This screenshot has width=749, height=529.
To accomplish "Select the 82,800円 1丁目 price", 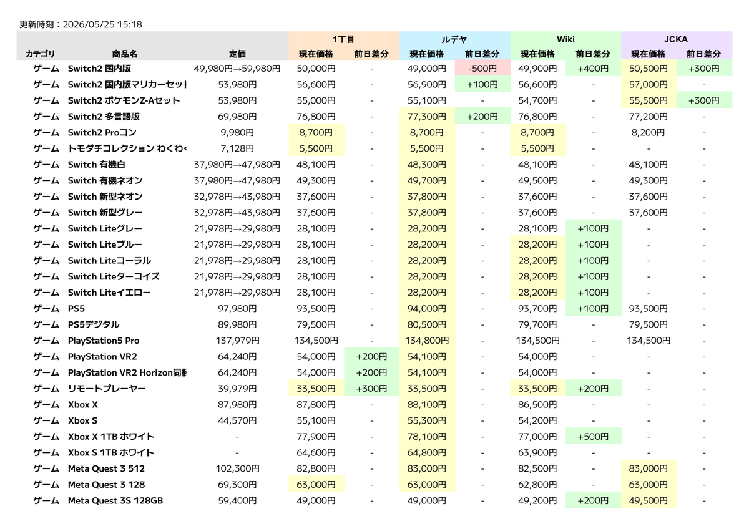I will click(x=316, y=468).
